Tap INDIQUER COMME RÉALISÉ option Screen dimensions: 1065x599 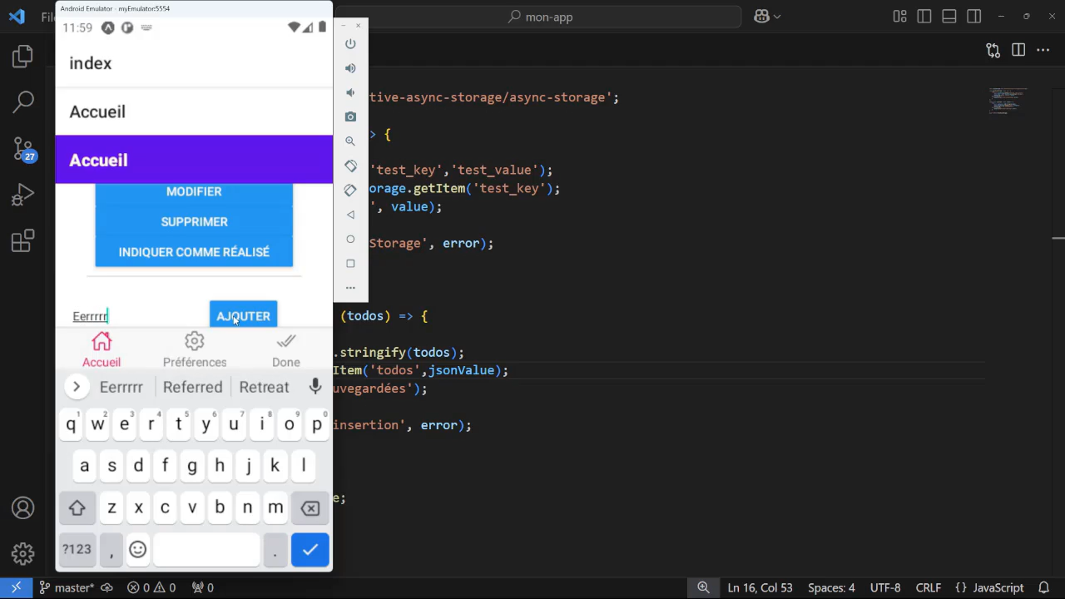pyautogui.click(x=194, y=252)
